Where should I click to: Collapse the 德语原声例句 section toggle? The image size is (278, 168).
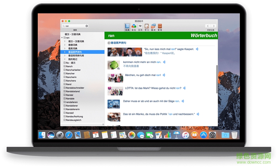[x=109, y=43]
